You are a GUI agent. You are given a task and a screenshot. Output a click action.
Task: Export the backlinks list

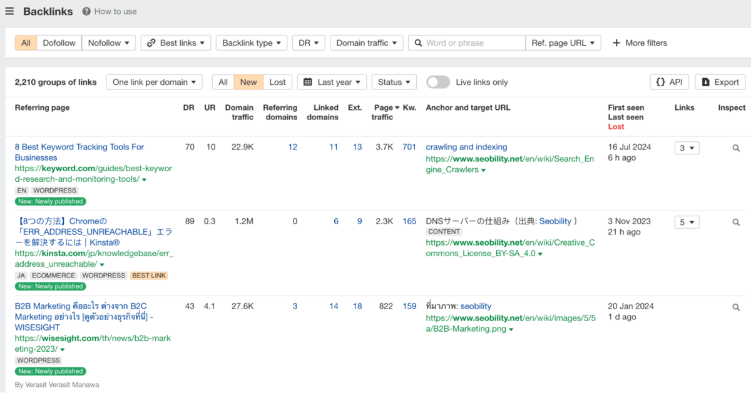(x=720, y=82)
